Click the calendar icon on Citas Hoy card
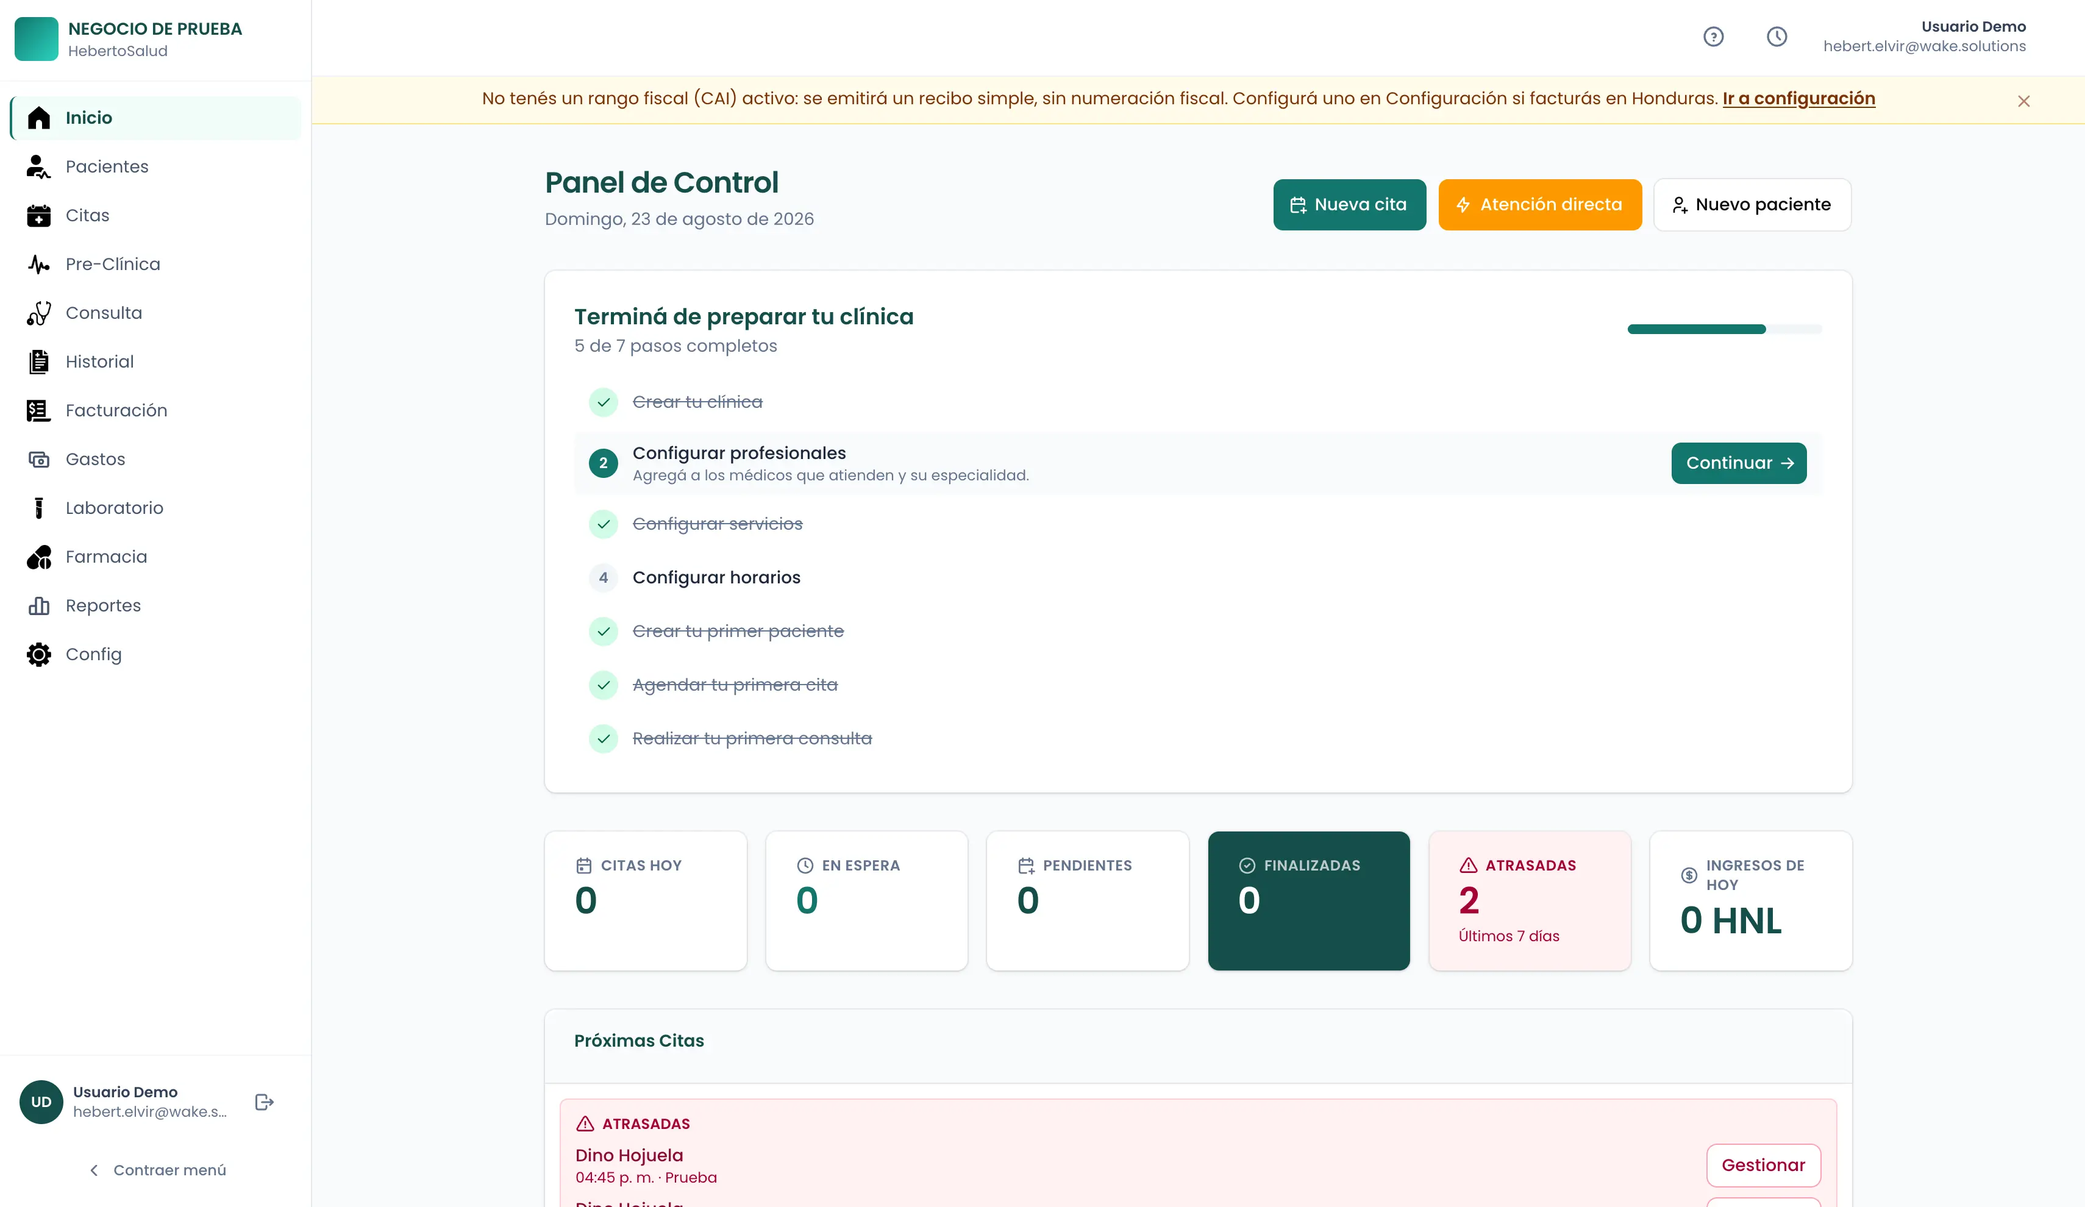 click(584, 866)
